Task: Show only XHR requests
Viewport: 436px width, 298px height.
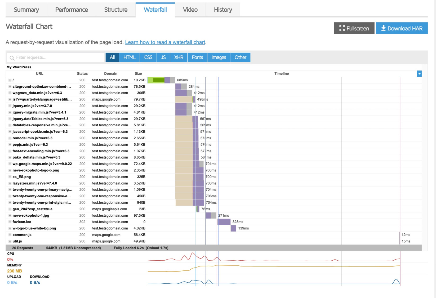Action: click(179, 57)
